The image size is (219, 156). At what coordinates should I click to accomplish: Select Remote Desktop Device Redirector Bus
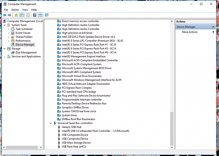tap(84, 103)
